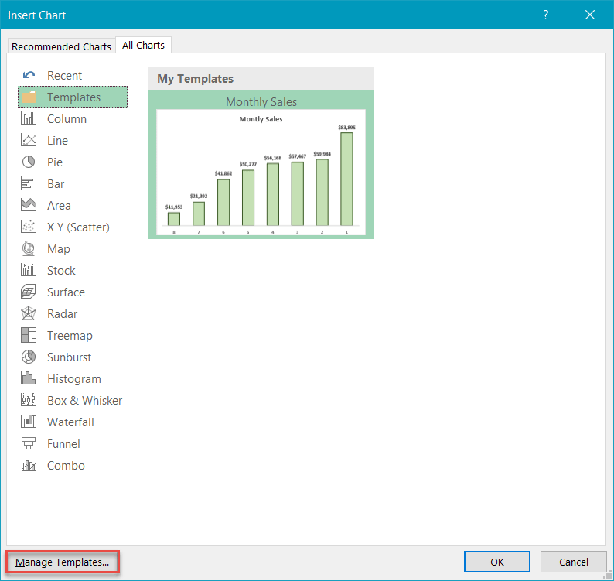Click the Waterfall chart icon
This screenshot has height=581, width=614.
pos(28,422)
